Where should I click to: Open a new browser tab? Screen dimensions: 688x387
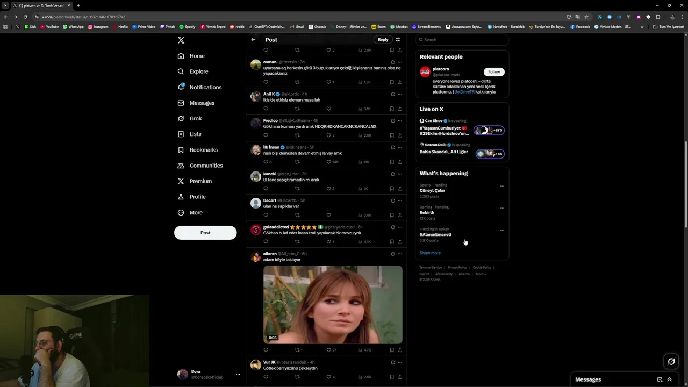(x=78, y=5)
